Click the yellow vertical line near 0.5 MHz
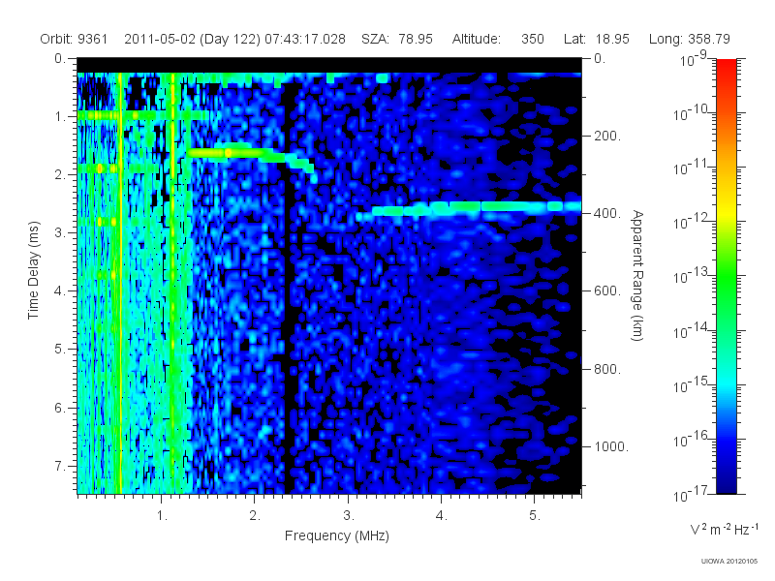 pos(119,283)
